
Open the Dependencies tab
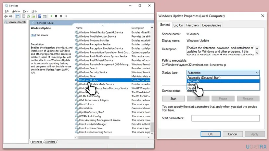211,25
